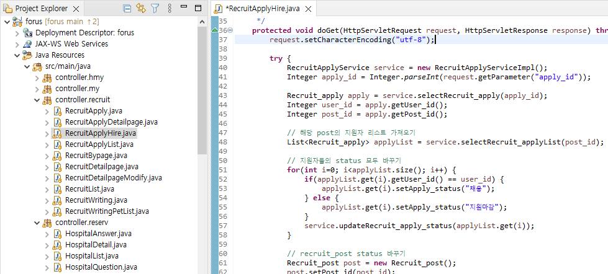Screen dimensions: 608x274
Task: Click the "utf-8" string on line 37
Action: coord(411,40)
